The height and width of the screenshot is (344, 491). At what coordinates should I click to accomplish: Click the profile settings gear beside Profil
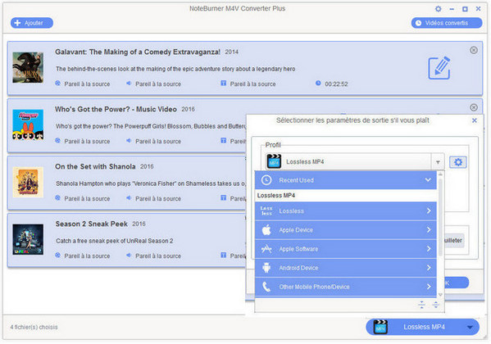coord(458,162)
